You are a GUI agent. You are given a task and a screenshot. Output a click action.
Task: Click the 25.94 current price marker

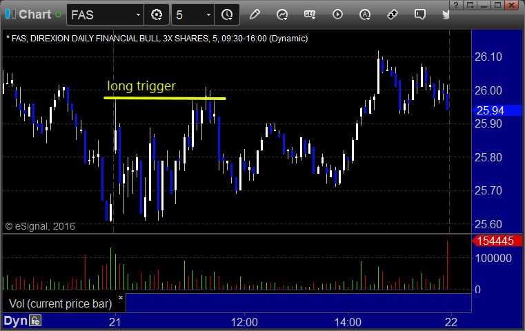tap(497, 110)
